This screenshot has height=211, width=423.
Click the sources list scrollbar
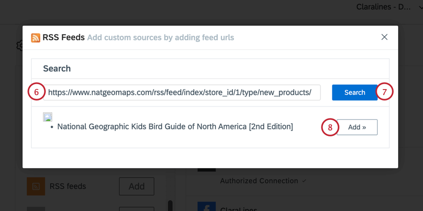[x=170, y=206]
